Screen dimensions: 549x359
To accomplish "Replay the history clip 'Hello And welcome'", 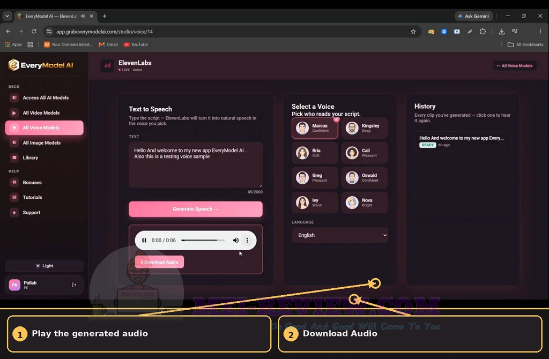I will 463,141.
